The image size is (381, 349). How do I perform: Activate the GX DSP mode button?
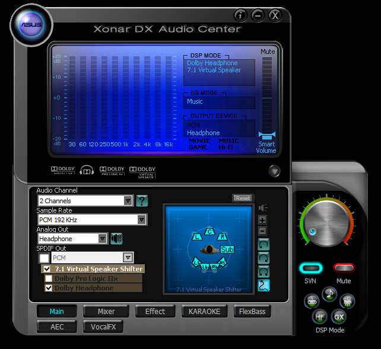pyautogui.click(x=338, y=316)
